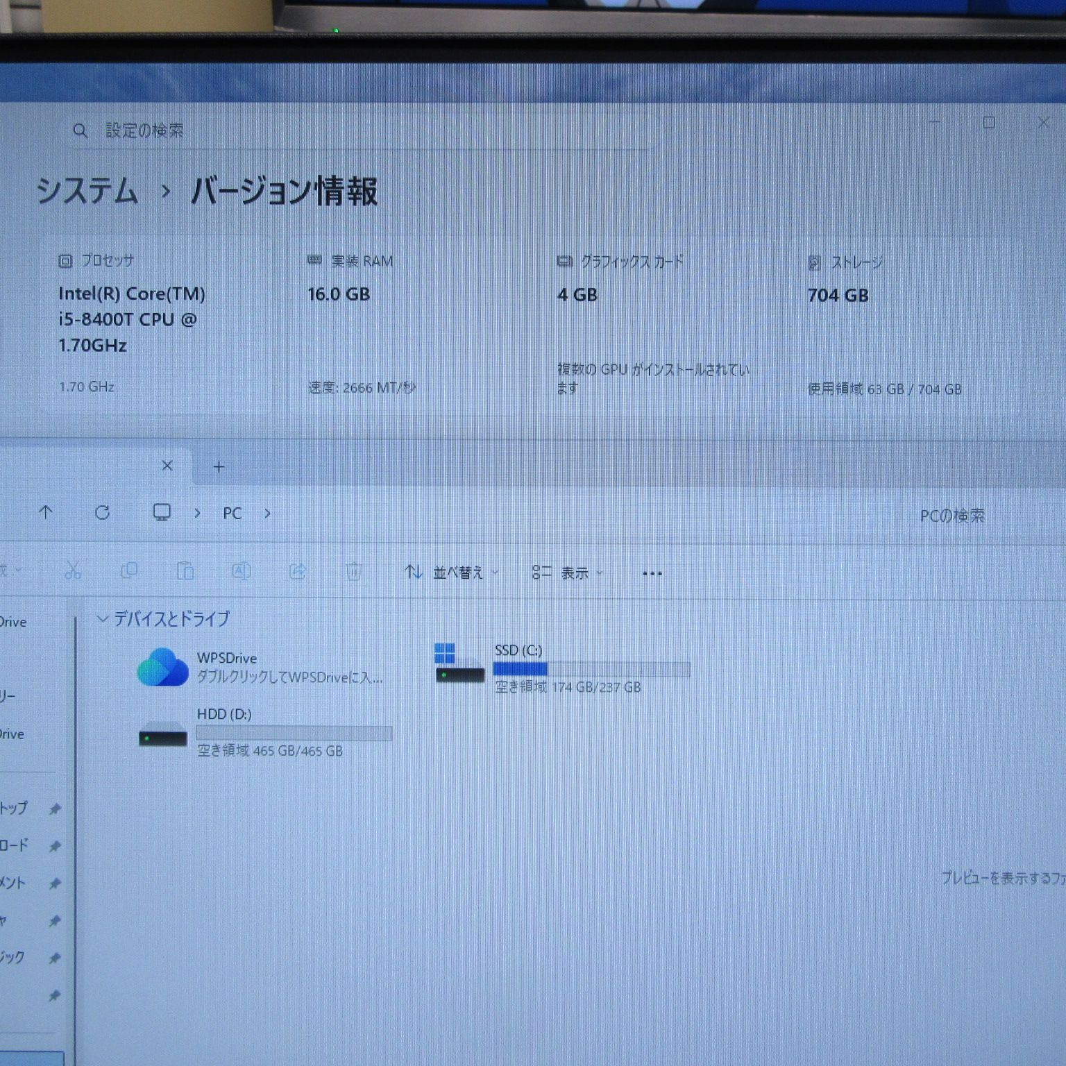Click the Cut scissors toolbar icon

pyautogui.click(x=73, y=571)
